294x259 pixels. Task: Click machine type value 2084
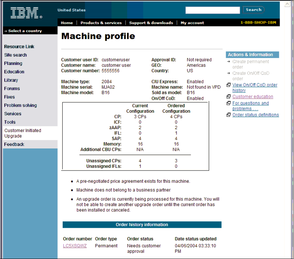[106, 82]
